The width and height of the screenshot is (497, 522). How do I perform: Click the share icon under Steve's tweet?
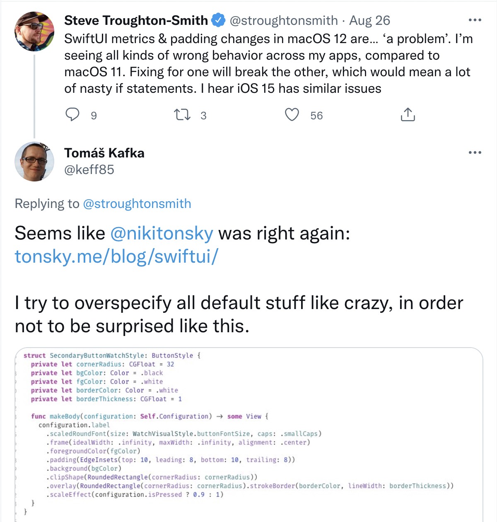point(408,115)
